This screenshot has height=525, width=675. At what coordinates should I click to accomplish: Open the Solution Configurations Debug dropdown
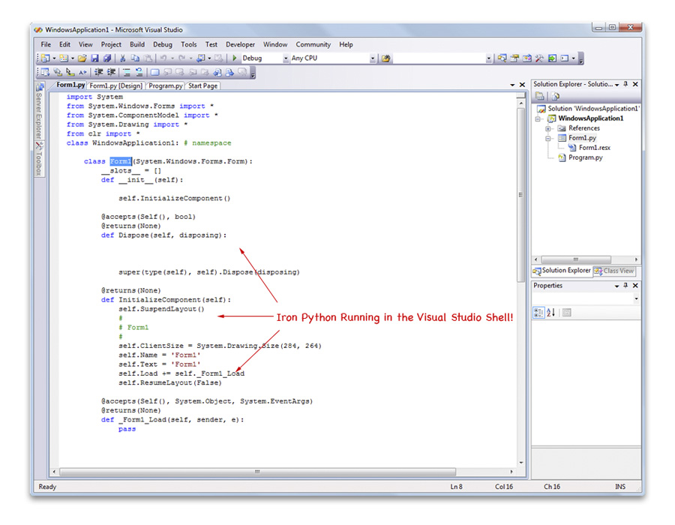coord(285,58)
